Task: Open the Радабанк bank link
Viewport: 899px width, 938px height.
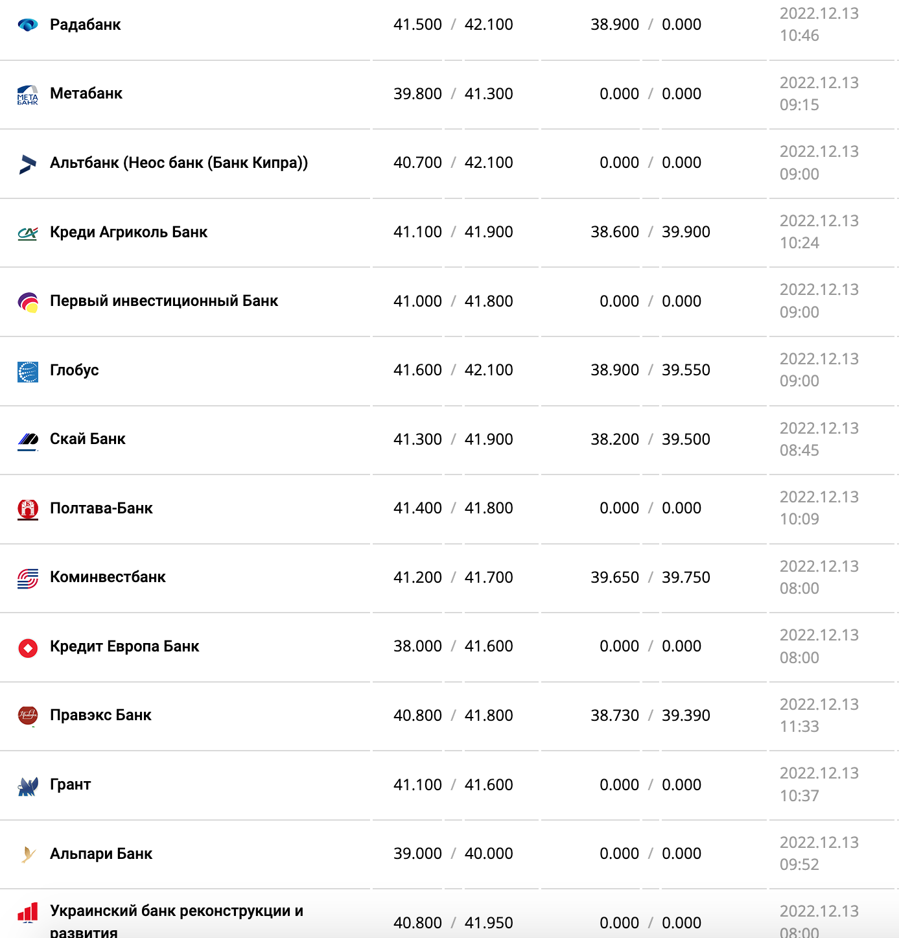Action: point(86,25)
